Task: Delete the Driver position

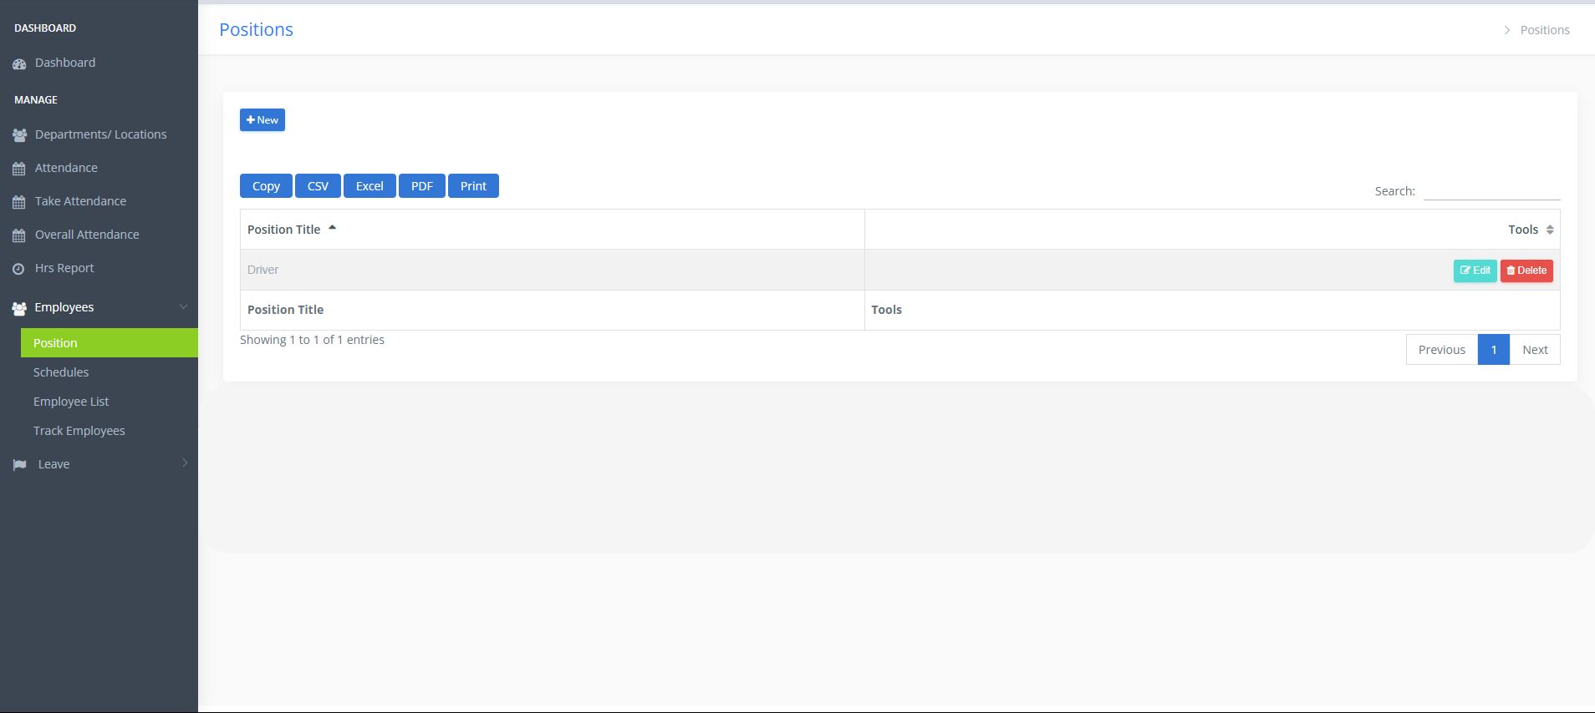Action: [x=1526, y=271]
